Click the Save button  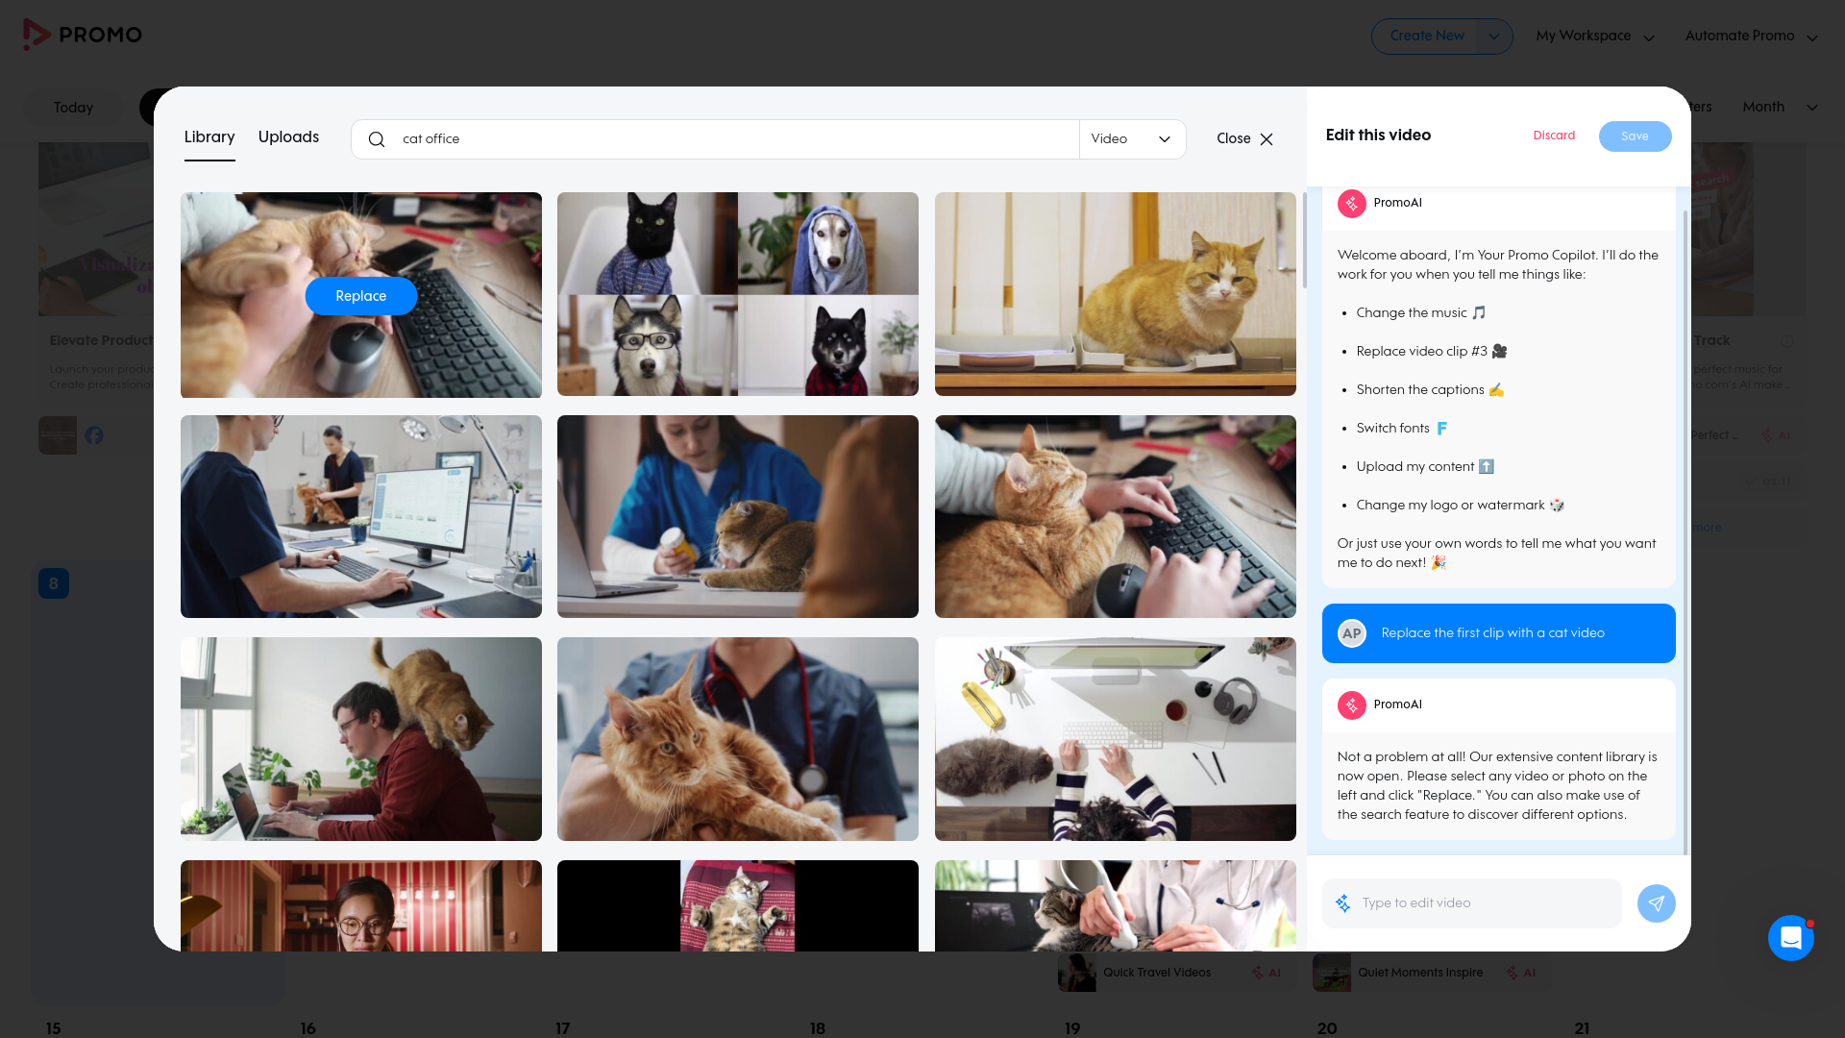coord(1635,136)
